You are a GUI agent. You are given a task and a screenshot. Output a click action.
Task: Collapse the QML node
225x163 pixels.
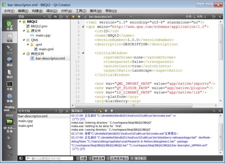(x=24, y=40)
